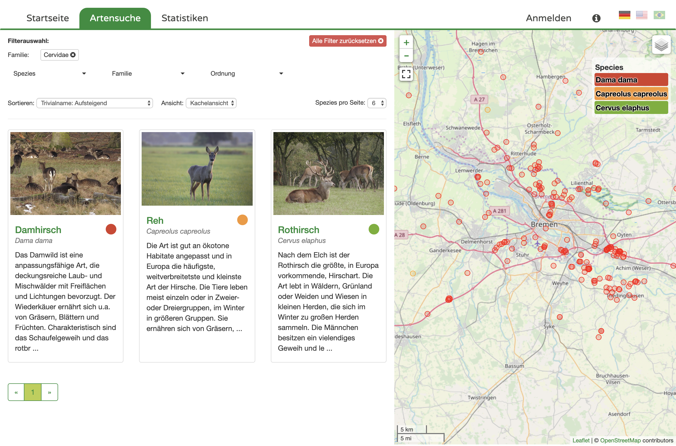The height and width of the screenshot is (446, 676).
Task: Zoom in on the map
Action: [406, 43]
